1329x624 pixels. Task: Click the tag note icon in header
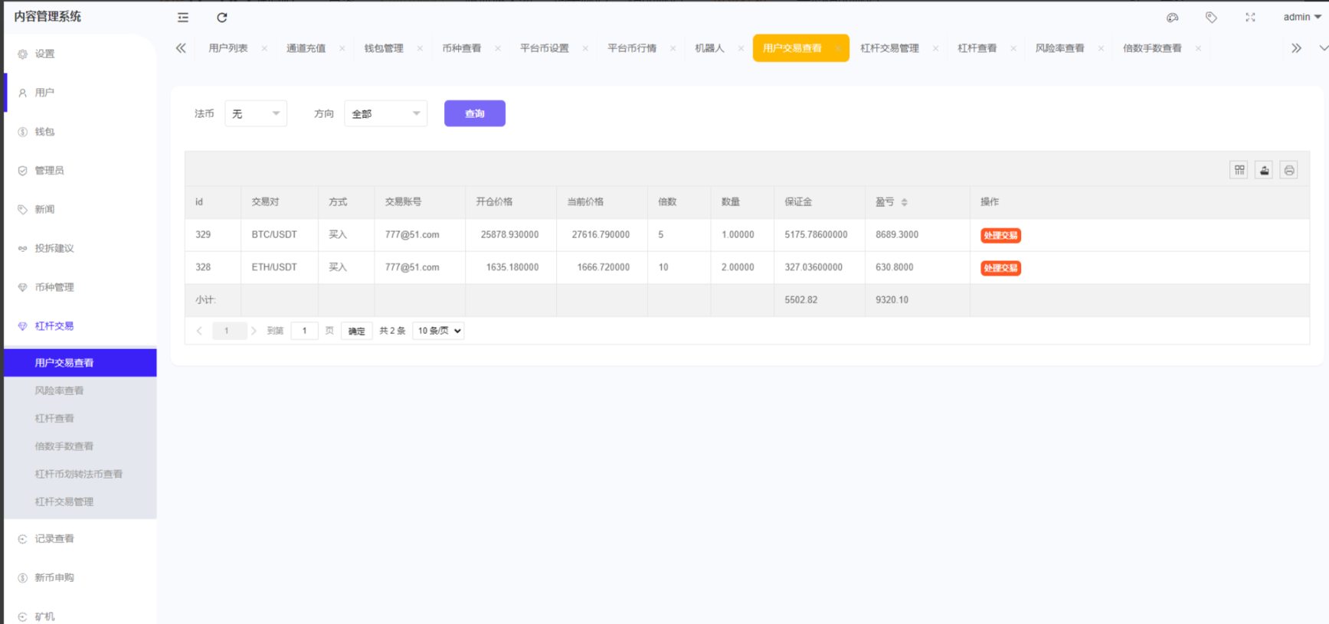[1211, 18]
